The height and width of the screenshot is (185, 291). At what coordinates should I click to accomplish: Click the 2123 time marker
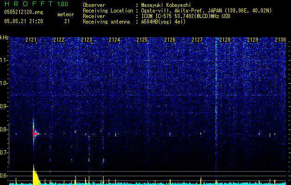87,40
